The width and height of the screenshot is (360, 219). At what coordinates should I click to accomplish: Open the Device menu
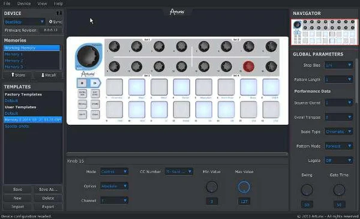pos(24,4)
